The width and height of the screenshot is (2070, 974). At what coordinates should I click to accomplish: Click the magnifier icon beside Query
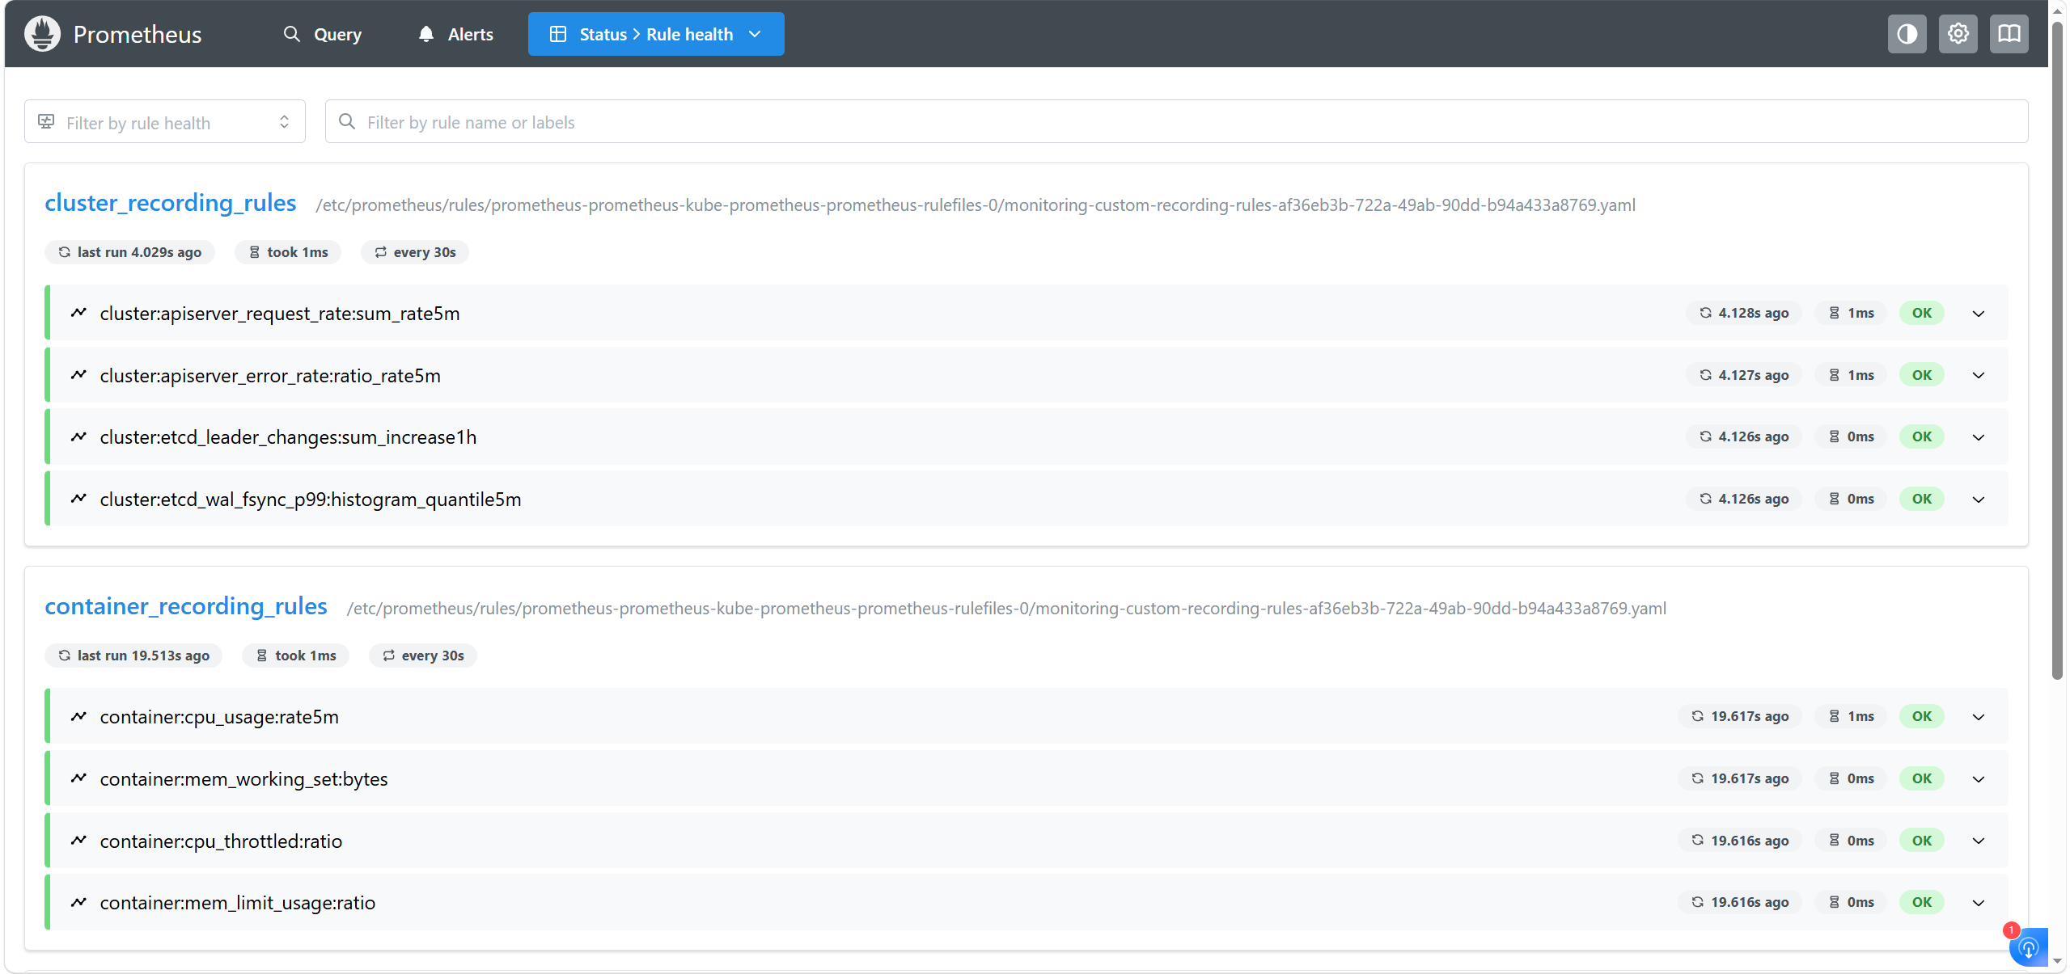click(x=292, y=34)
